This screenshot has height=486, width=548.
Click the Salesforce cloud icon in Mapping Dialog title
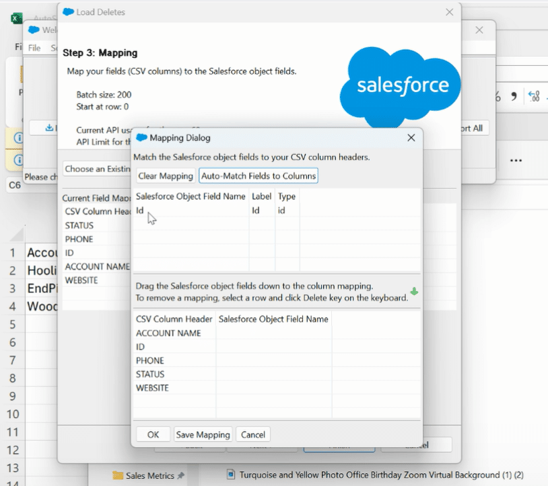coord(141,138)
